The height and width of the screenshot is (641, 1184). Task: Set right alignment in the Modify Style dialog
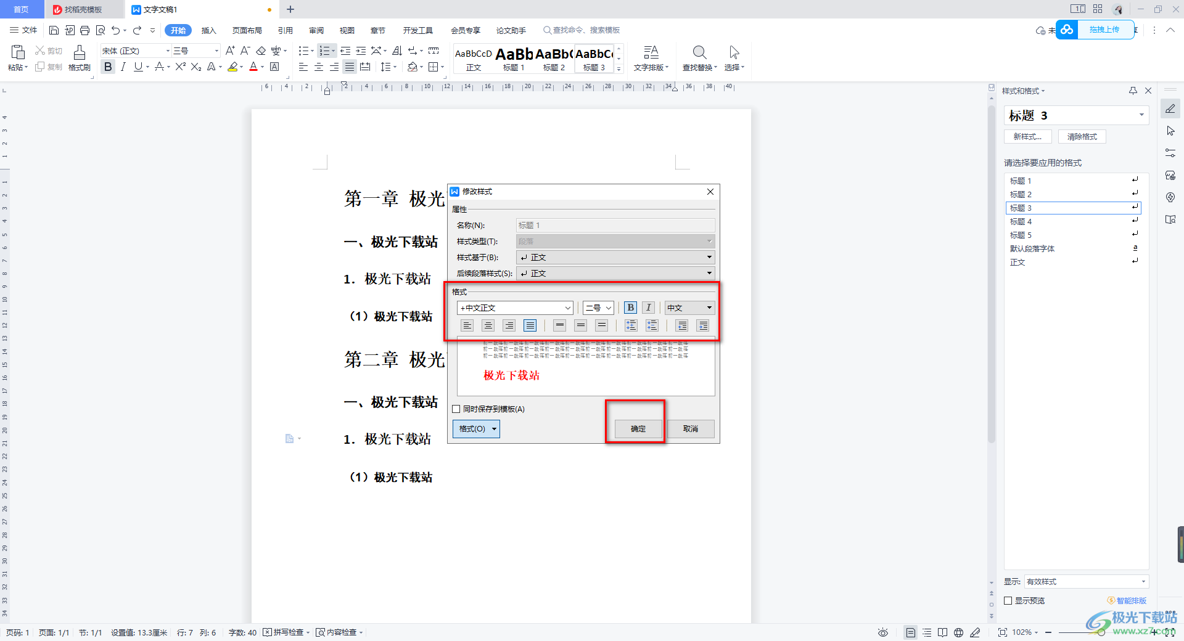coord(509,325)
